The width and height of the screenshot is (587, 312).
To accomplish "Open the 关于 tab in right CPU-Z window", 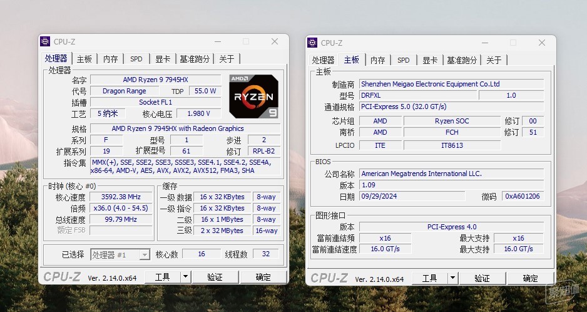I will (494, 60).
